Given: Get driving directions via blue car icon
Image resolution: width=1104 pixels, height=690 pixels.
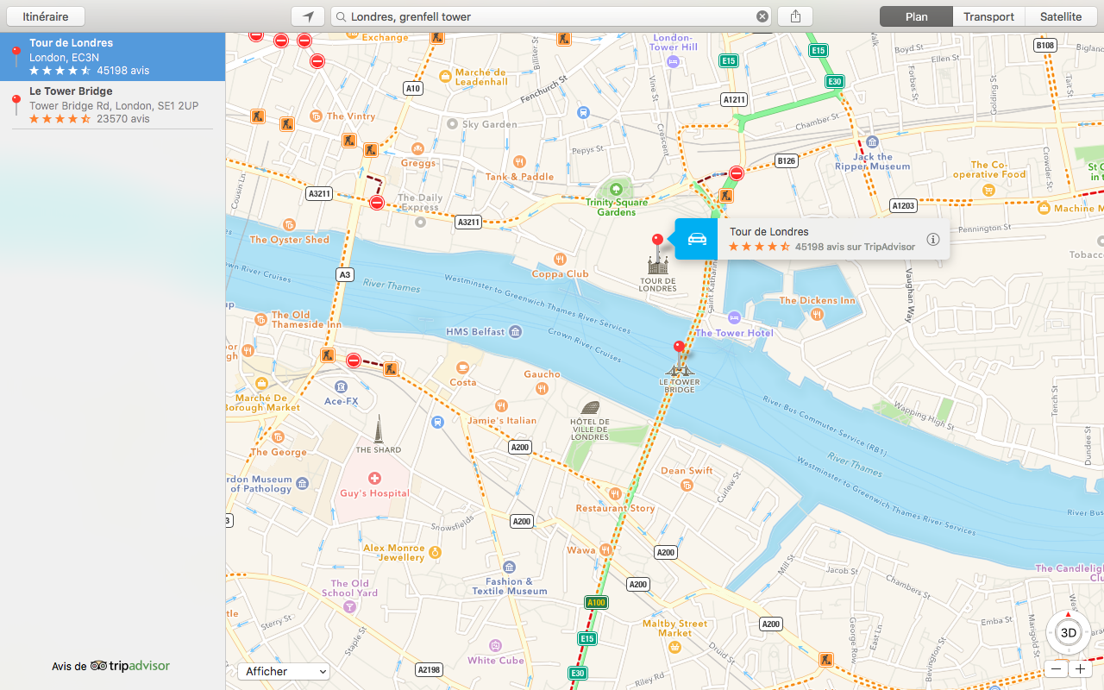Looking at the screenshot, I should pos(697,239).
